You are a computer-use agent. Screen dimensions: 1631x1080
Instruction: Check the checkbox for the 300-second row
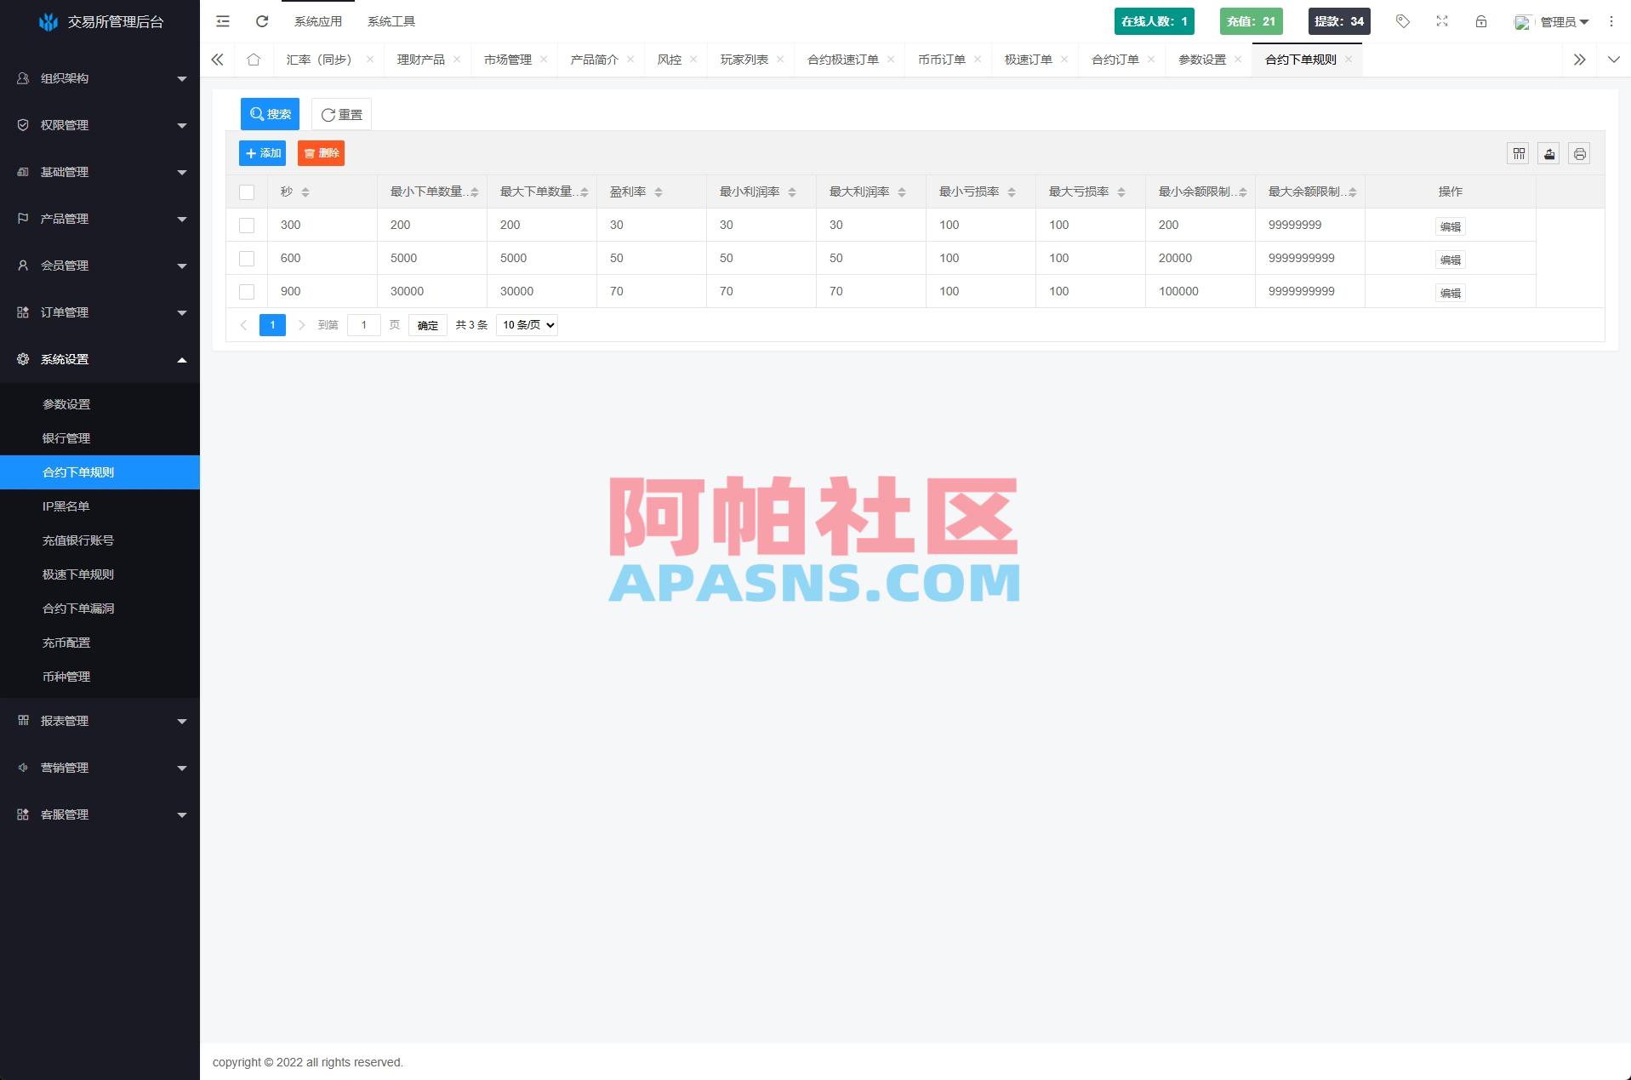point(247,226)
